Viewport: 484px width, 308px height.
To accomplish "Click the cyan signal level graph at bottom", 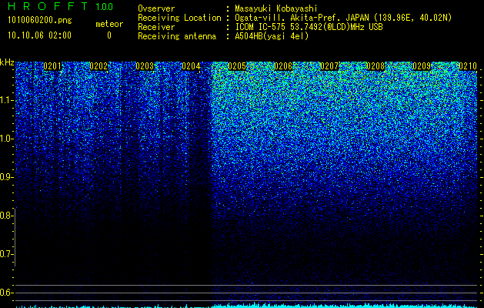I will (246, 306).
